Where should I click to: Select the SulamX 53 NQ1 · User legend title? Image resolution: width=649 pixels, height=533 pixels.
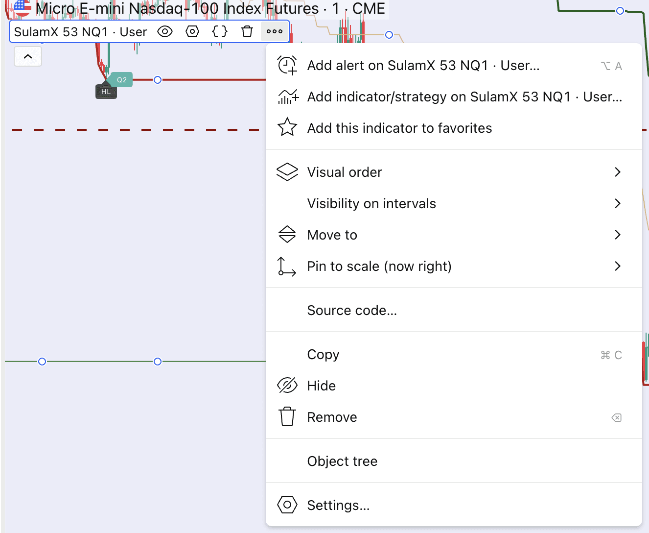click(80, 32)
